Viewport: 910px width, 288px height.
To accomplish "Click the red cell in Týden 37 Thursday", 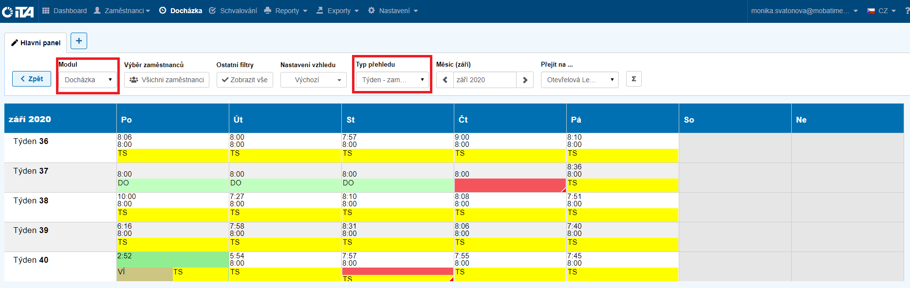I will pyautogui.click(x=509, y=185).
